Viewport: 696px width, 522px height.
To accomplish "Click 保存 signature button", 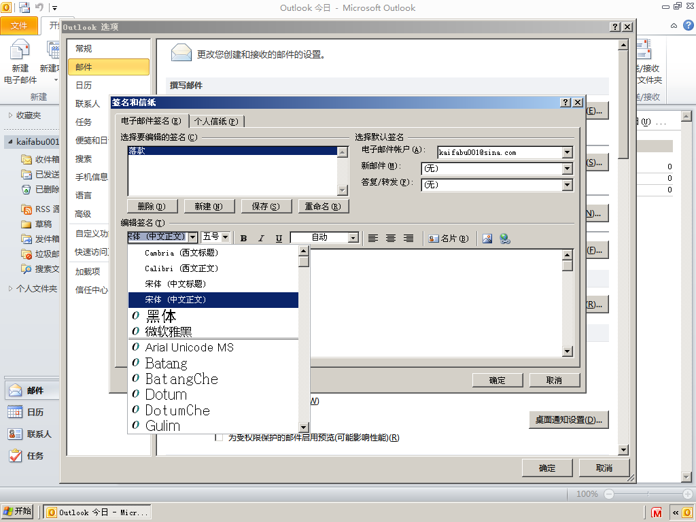I will click(266, 207).
